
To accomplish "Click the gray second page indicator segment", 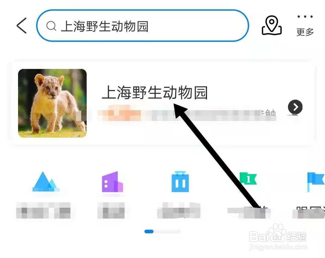I will tap(167, 232).
